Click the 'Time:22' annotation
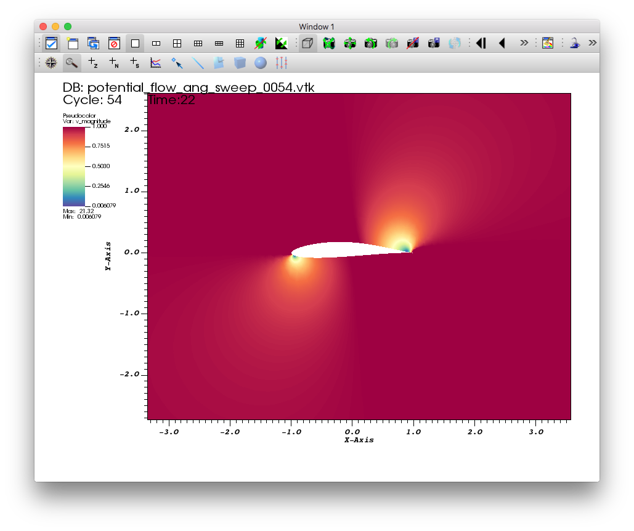The image size is (634, 531). click(x=171, y=100)
